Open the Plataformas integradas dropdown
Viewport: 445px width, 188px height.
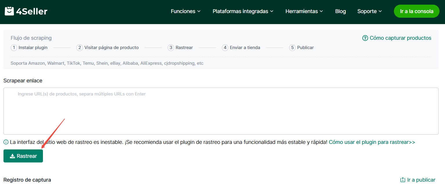pyautogui.click(x=243, y=11)
